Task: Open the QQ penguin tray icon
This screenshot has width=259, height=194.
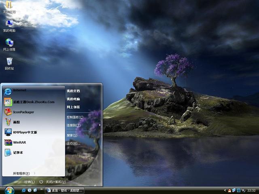Action: pyautogui.click(x=229, y=190)
